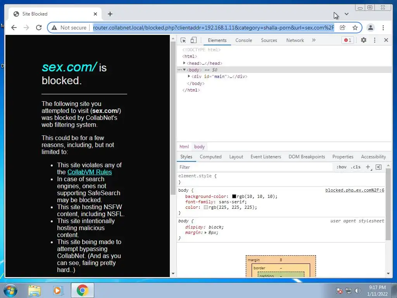This screenshot has height=298, width=397.
Task: Open blocked.php source link in Styles
Action: pos(355,190)
